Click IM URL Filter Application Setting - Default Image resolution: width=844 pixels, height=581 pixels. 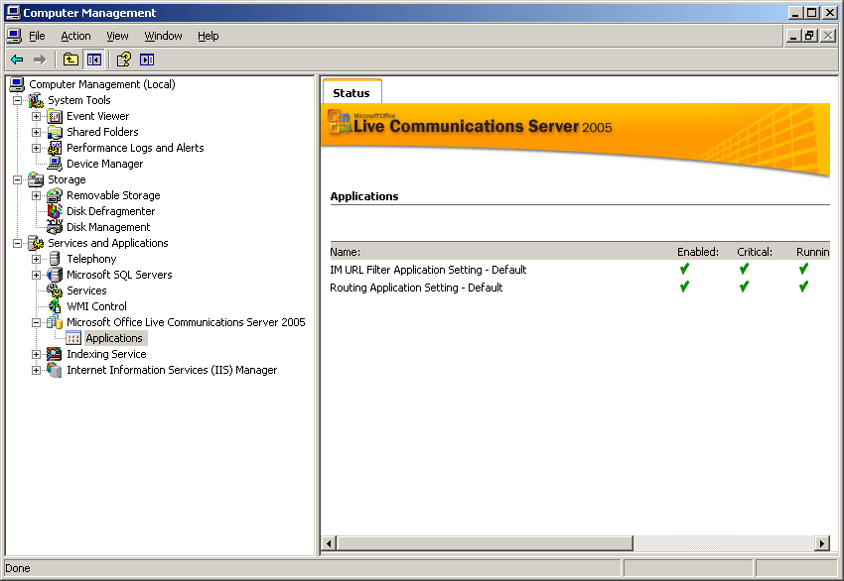[x=428, y=270]
